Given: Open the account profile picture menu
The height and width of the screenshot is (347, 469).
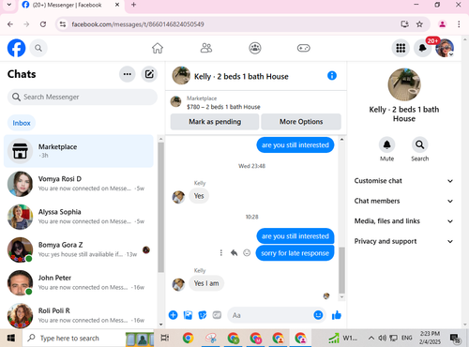Looking at the screenshot, I should (x=445, y=48).
